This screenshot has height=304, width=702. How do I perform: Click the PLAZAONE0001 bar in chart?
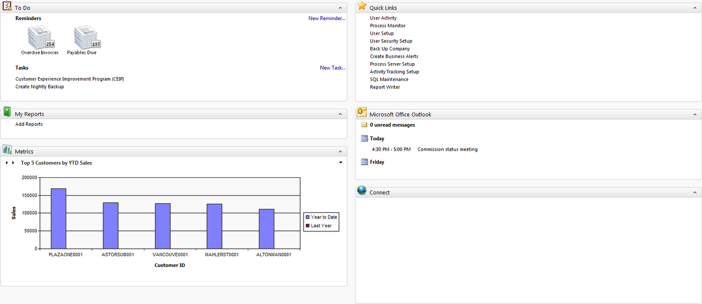click(58, 219)
